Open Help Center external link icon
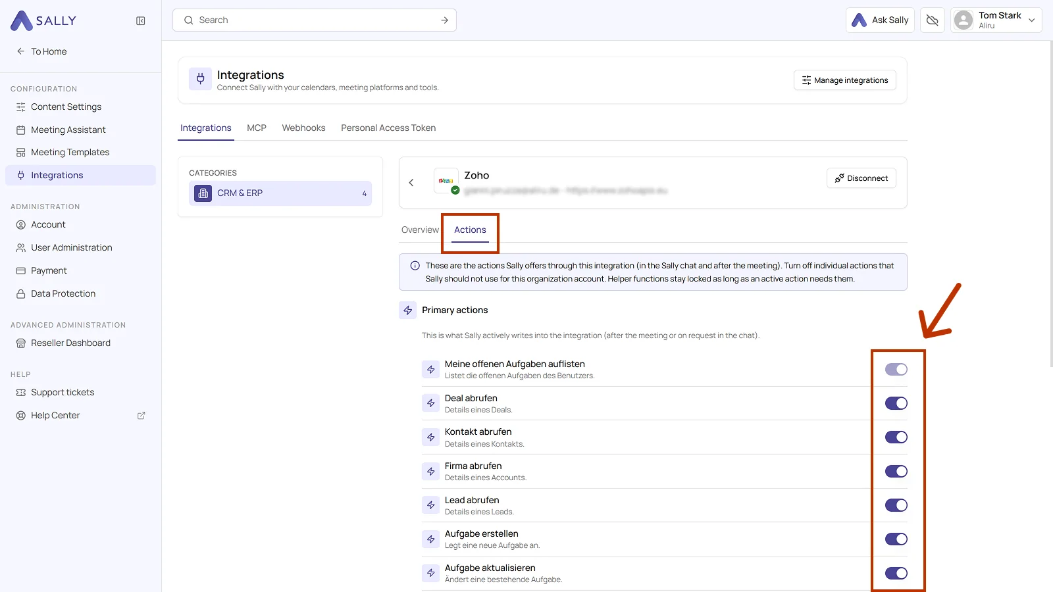Viewport: 1053px width, 592px height. point(141,416)
